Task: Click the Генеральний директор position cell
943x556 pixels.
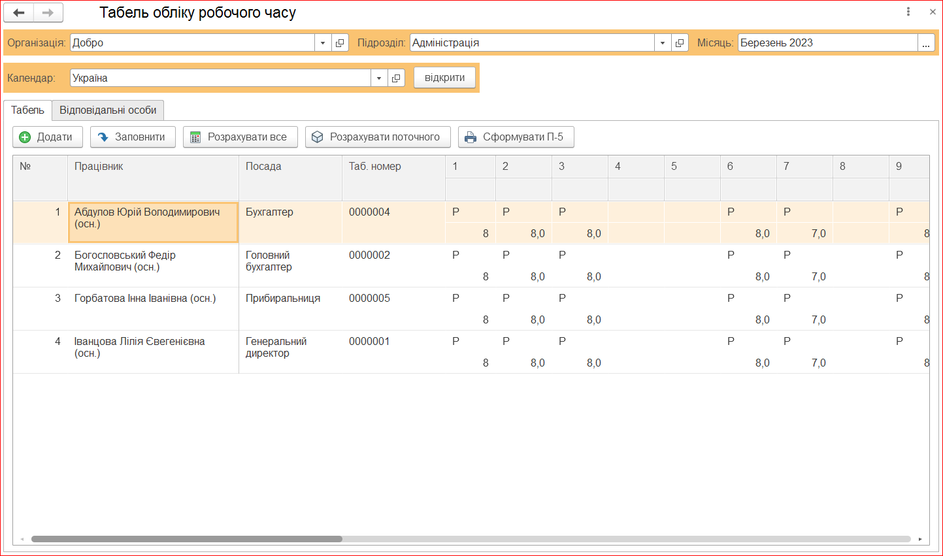Action: 290,352
